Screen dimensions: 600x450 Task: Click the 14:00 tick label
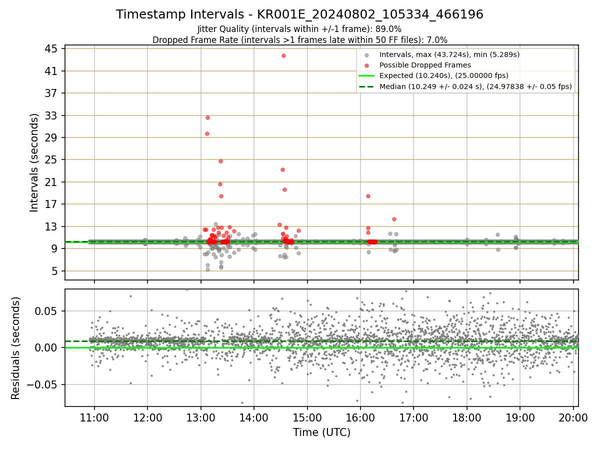(x=253, y=417)
